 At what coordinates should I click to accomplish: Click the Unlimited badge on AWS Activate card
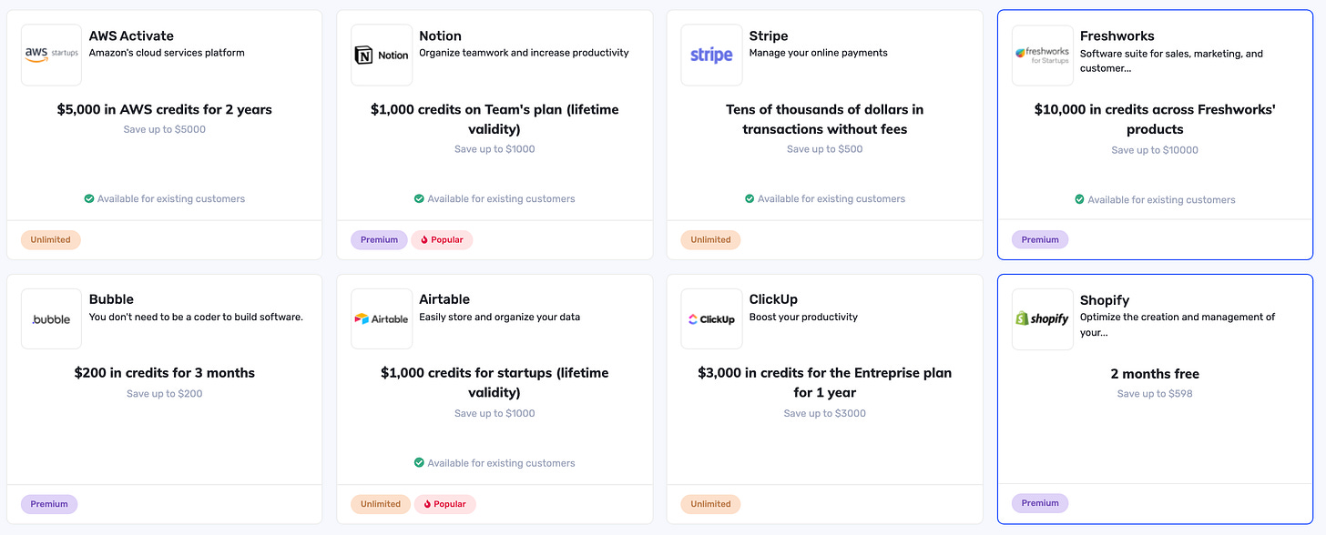[x=51, y=239]
